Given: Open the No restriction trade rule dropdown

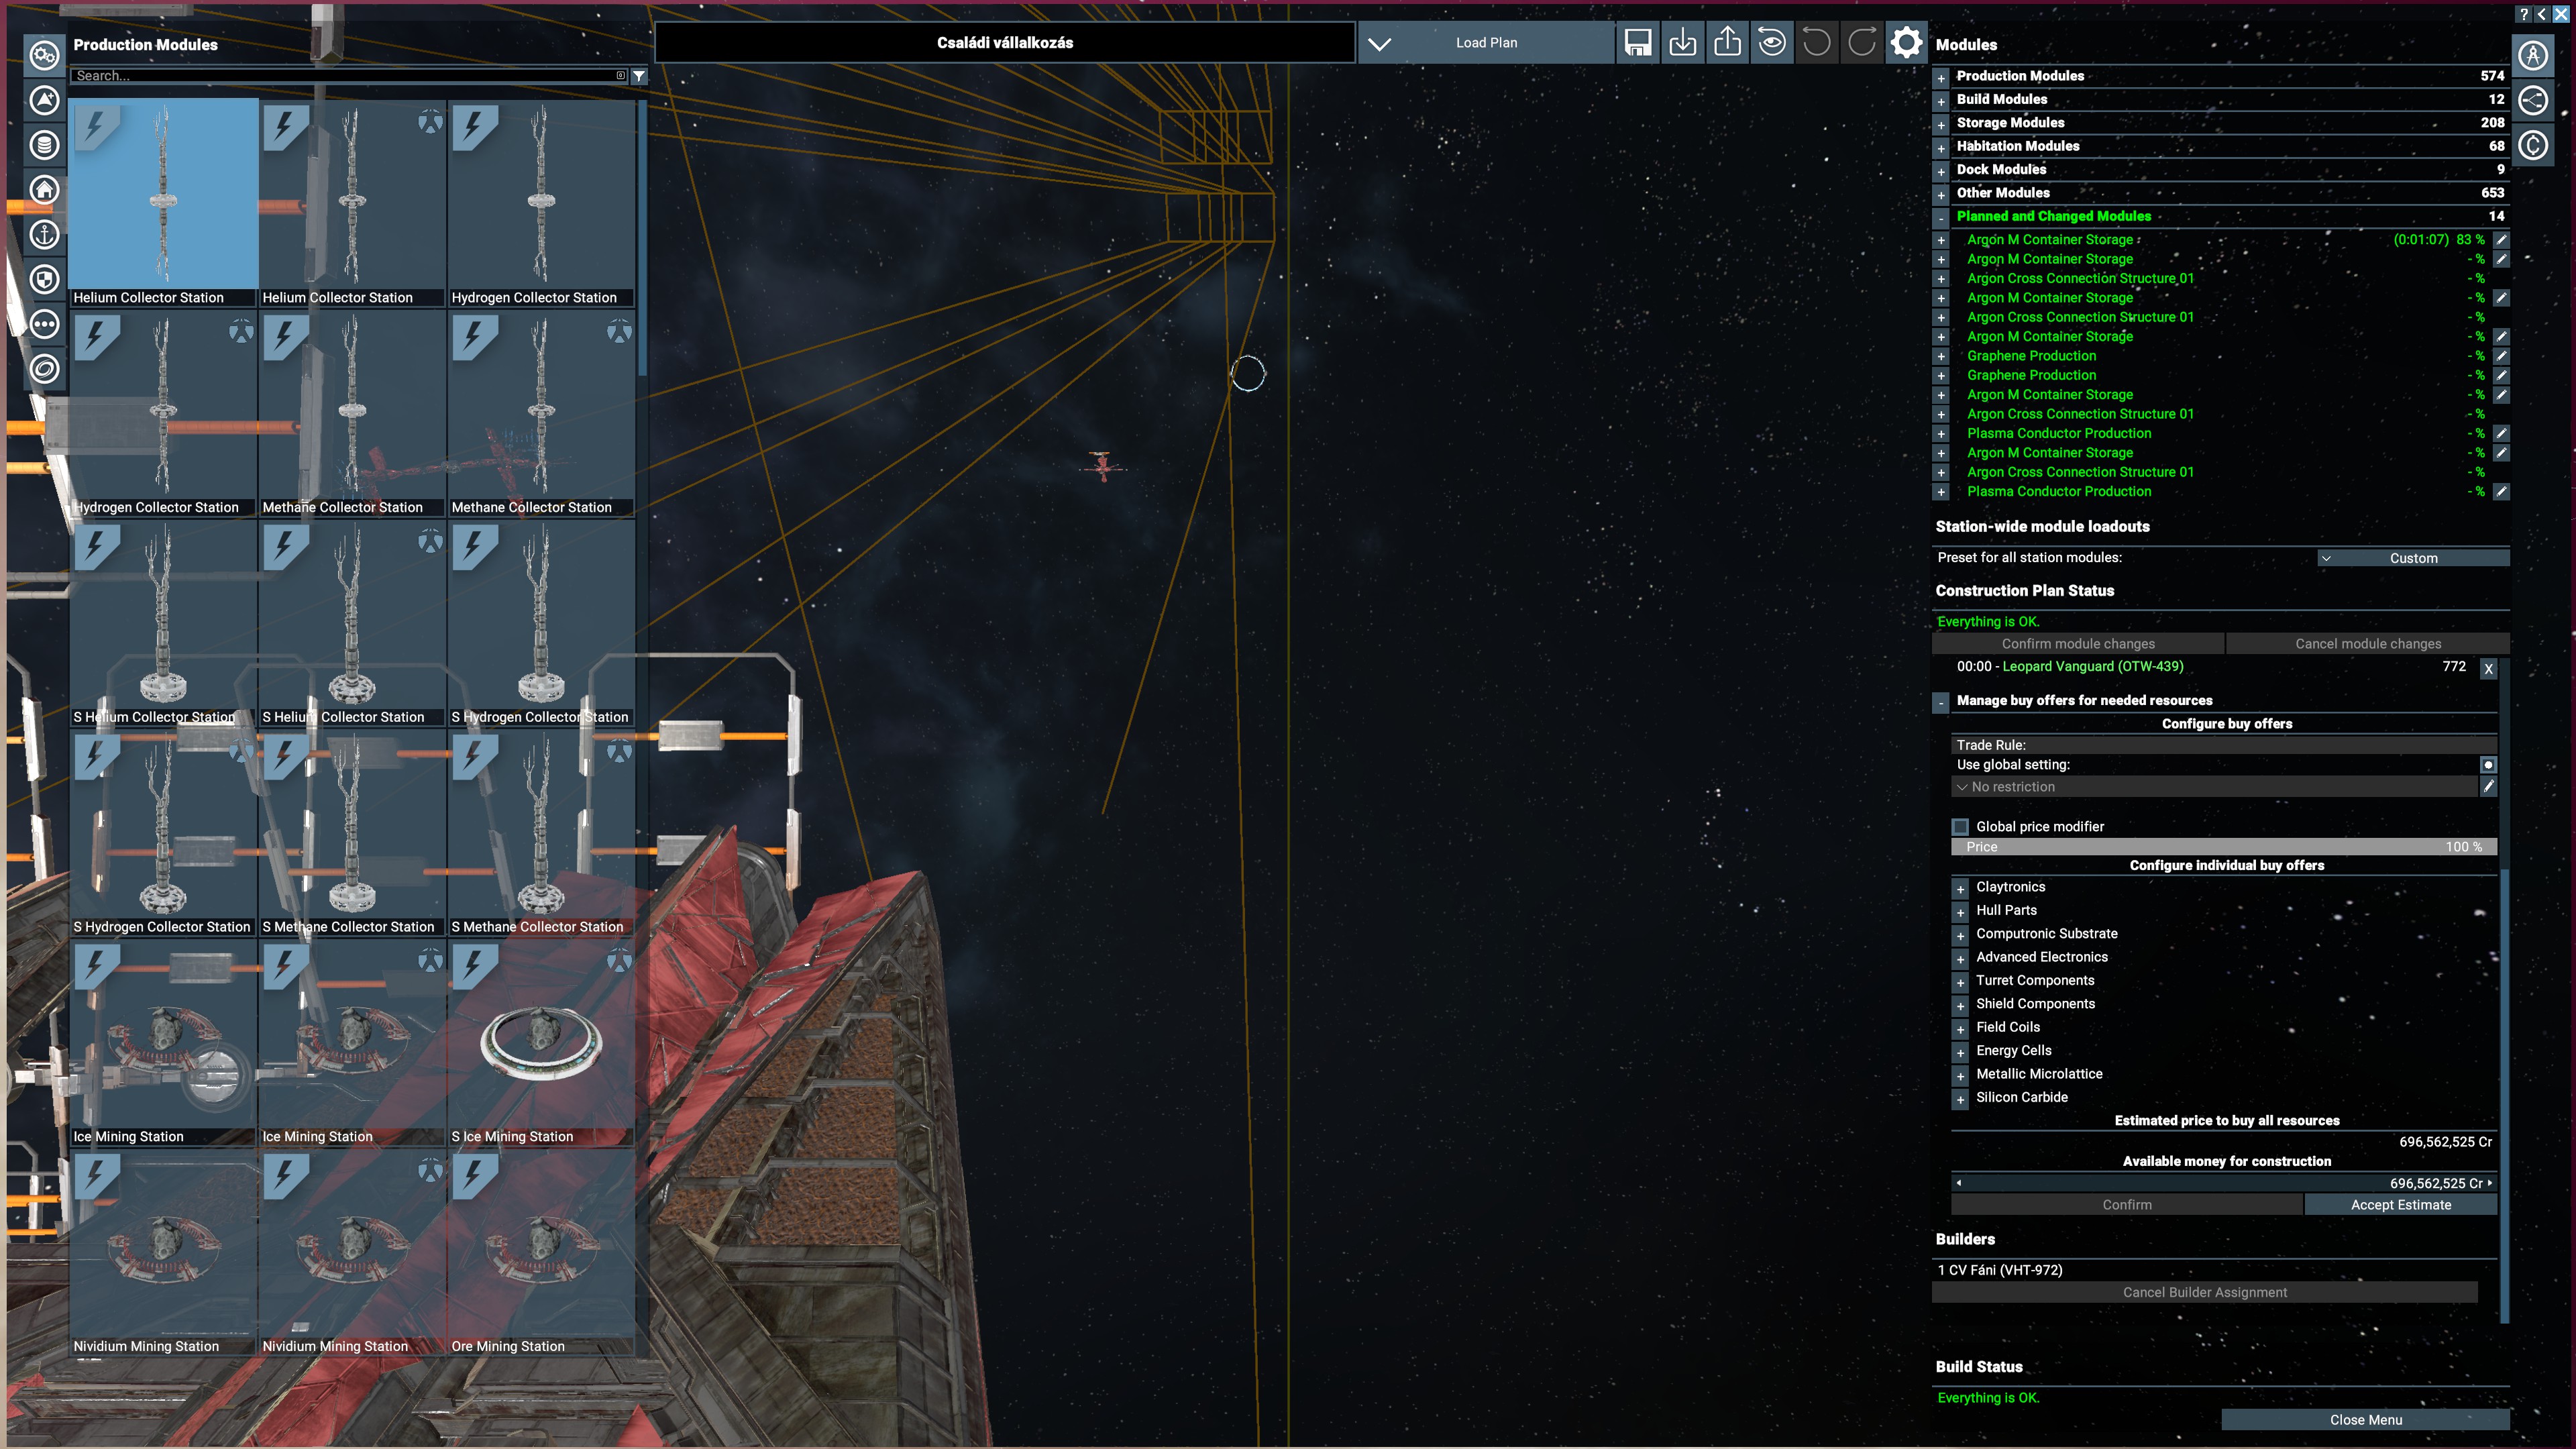Looking at the screenshot, I should [x=2215, y=787].
